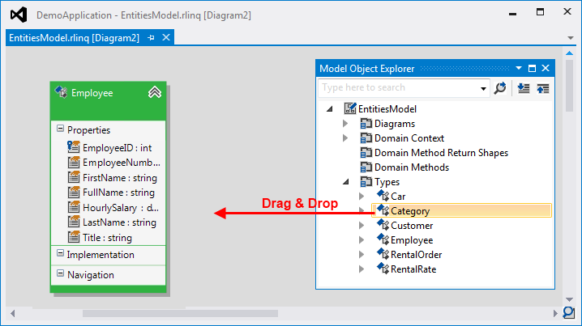Screen dimensions: 582x326
Task: Collapse the EntitiesModel root node
Action: coord(330,109)
